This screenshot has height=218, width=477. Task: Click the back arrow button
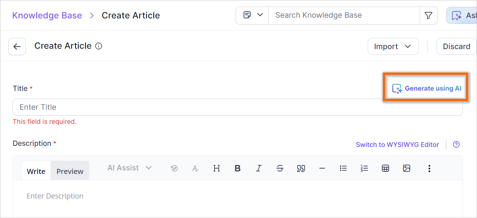click(x=17, y=47)
